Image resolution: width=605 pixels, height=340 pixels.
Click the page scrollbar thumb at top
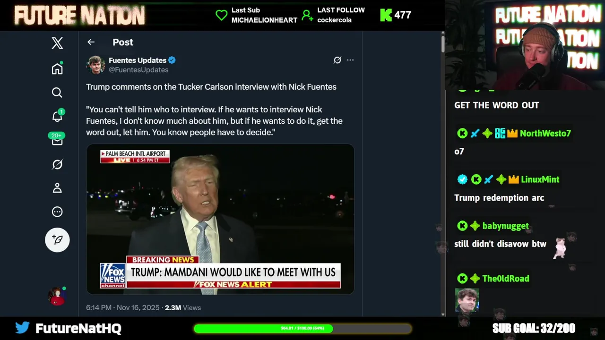pos(443,43)
